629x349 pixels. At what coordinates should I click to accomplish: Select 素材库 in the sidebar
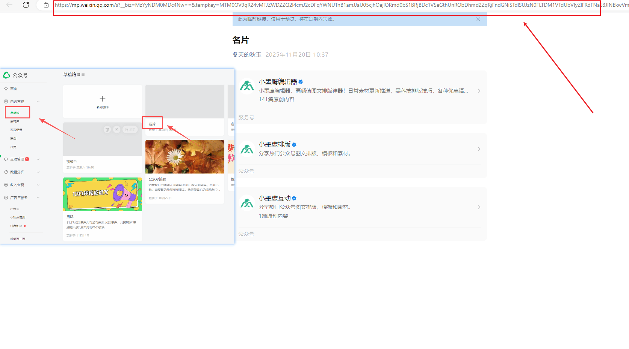15,121
